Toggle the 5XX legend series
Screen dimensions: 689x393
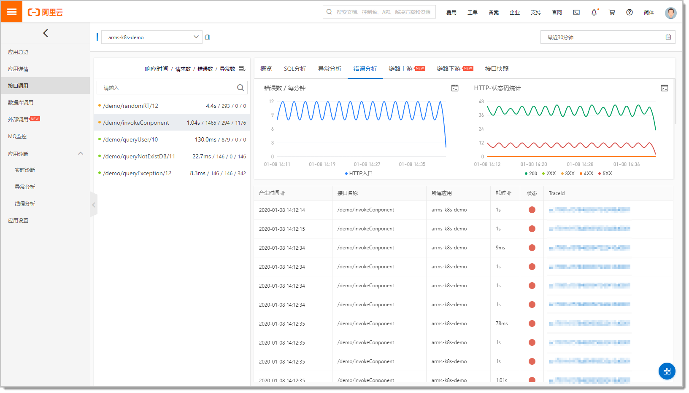coord(605,174)
